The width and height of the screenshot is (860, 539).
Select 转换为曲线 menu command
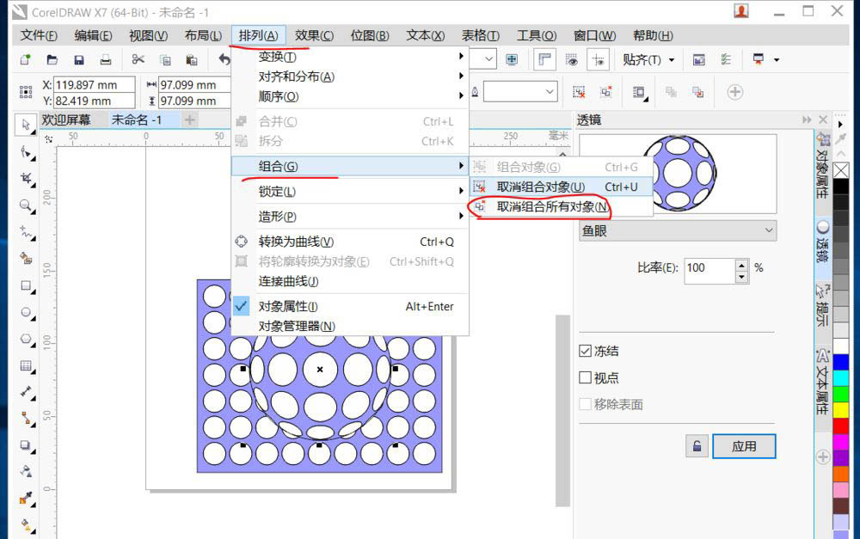pyautogui.click(x=296, y=242)
